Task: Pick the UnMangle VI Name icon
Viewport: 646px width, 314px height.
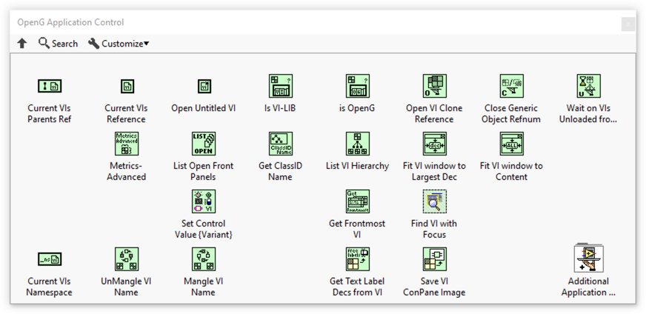Action: point(127,259)
